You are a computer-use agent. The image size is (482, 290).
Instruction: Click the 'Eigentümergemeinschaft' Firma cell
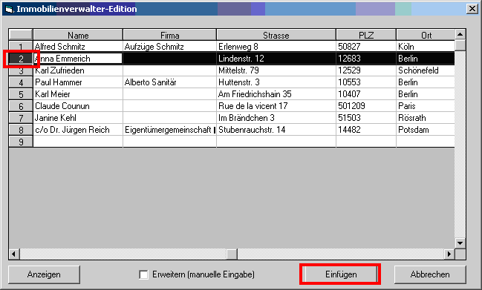coord(169,130)
